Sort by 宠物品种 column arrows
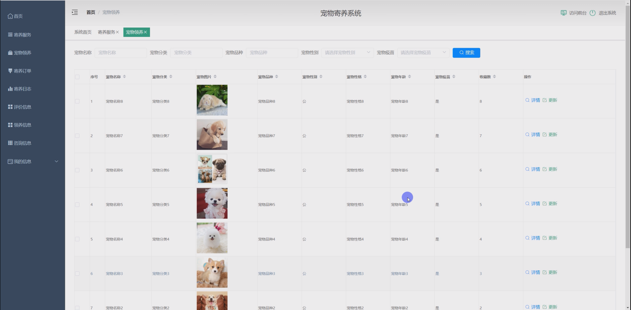 (x=277, y=77)
